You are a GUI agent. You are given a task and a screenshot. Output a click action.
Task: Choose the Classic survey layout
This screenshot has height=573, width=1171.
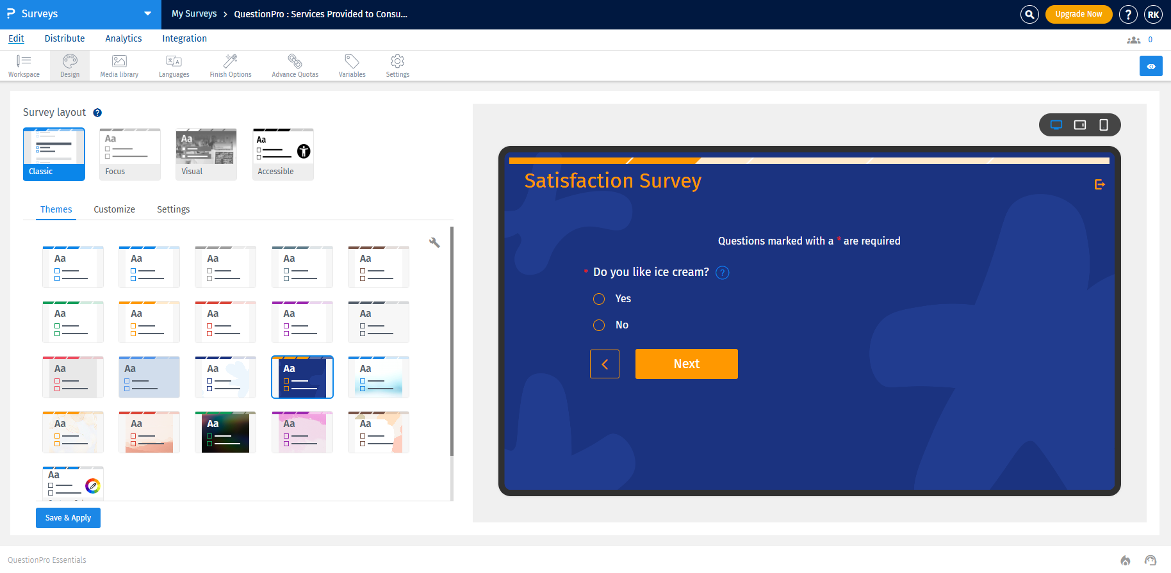click(54, 154)
